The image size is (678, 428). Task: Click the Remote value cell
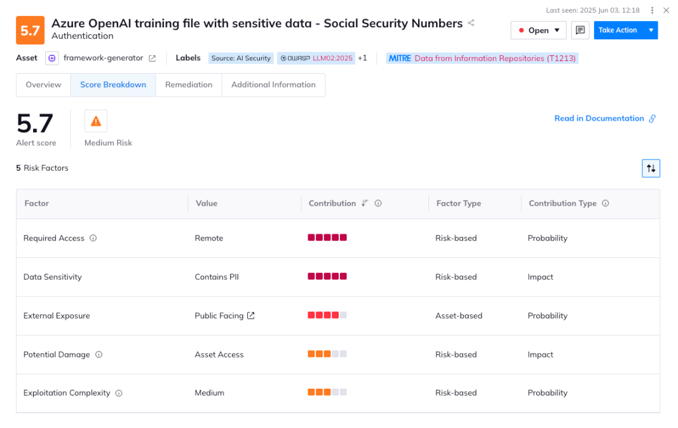(x=209, y=238)
